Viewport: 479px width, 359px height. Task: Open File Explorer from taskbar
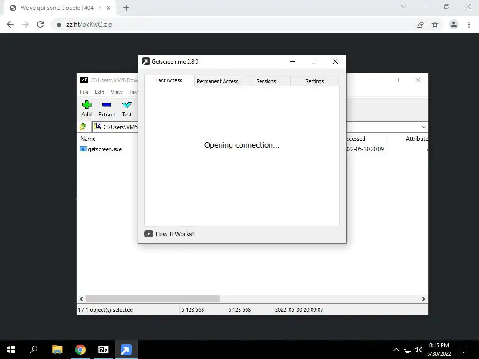(57, 350)
